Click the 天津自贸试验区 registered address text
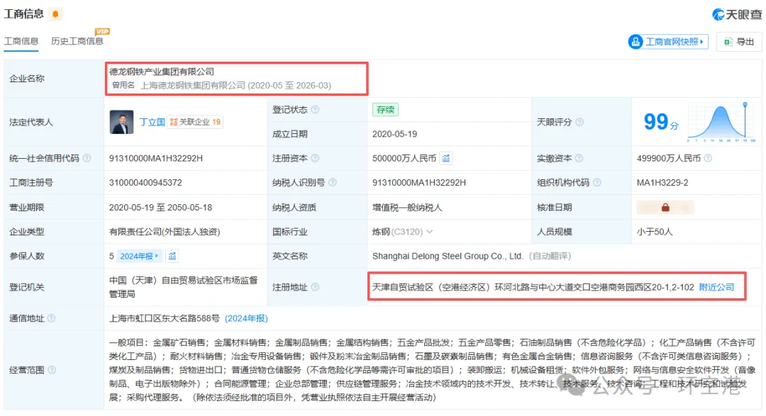This screenshot has width=766, height=416. point(533,287)
